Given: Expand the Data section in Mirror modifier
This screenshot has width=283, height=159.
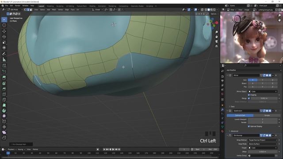Looking at the screenshot, I should click(232, 106).
